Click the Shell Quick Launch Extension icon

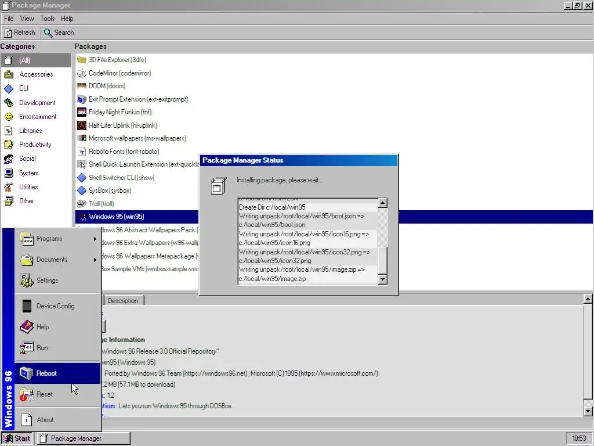(81, 164)
